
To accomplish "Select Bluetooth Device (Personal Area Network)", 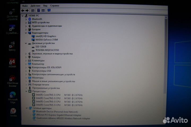I will coord(57,112).
